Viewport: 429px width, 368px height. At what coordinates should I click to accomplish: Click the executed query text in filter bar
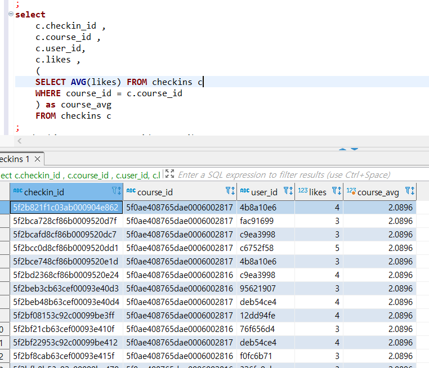click(81, 175)
